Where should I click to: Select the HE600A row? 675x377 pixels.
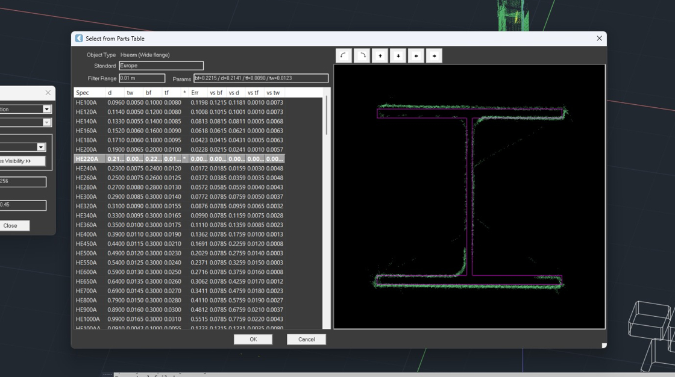(179, 272)
